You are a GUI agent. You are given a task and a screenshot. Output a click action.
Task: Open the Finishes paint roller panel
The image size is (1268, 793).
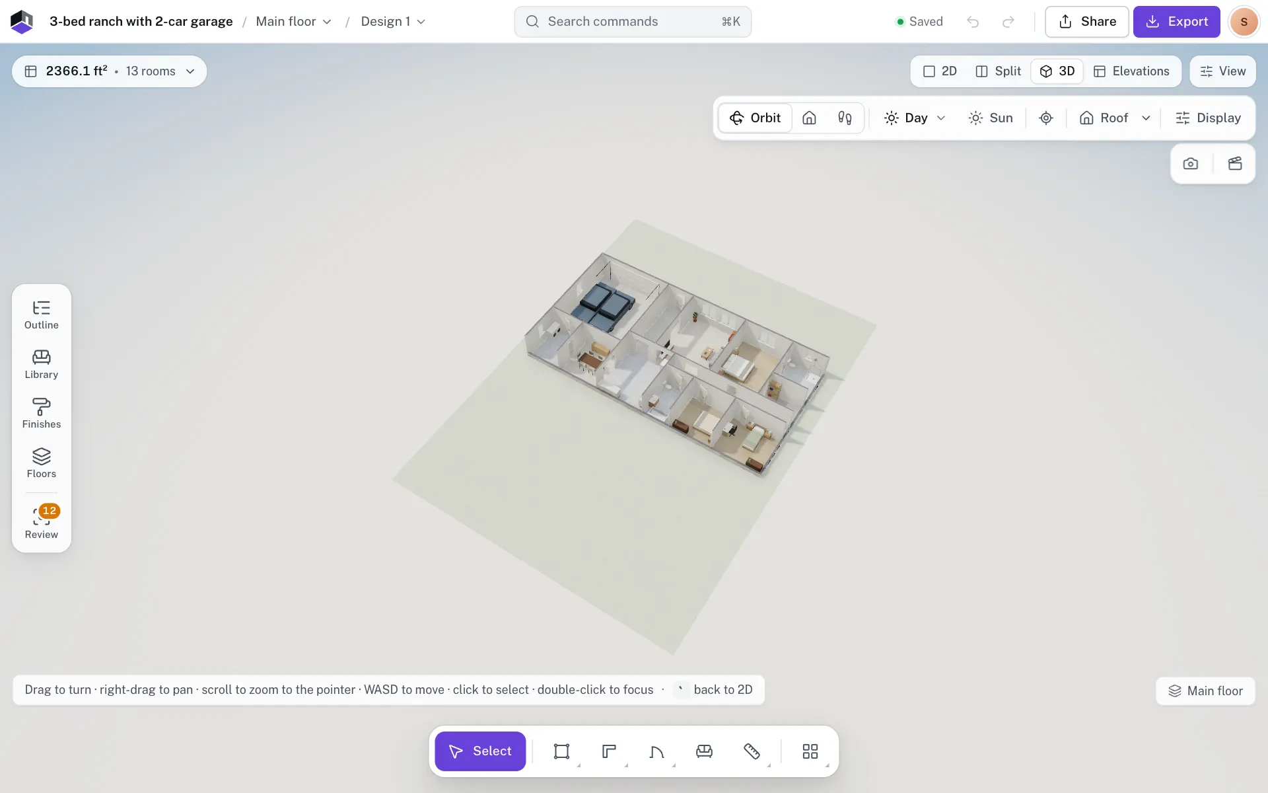41,414
